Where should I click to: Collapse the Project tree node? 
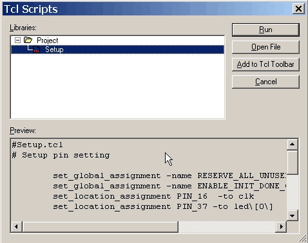point(17,40)
